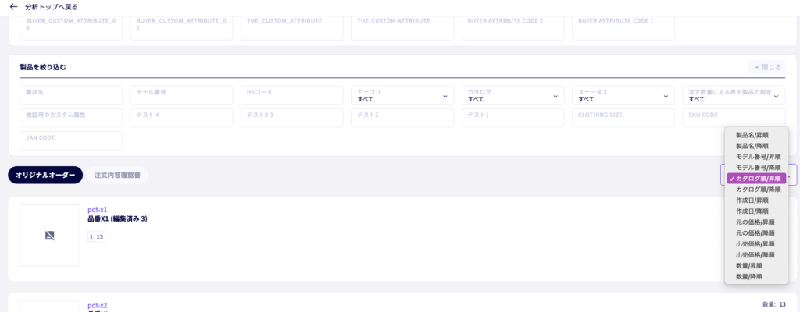Click the HSコード input field
800x312 pixels.
point(292,95)
